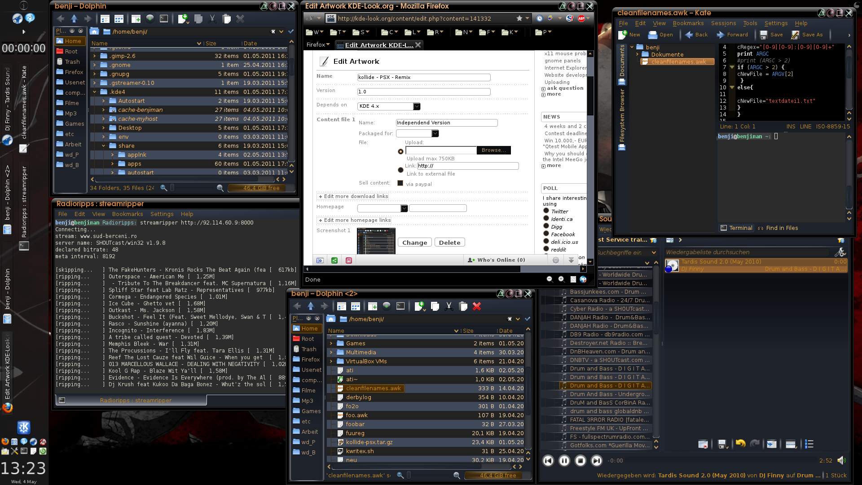
Task: Collapse the share folder in Dolphin
Action: pyautogui.click(x=103, y=146)
